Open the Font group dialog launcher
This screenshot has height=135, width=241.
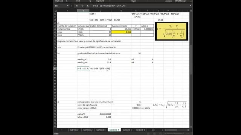(90, 1)
